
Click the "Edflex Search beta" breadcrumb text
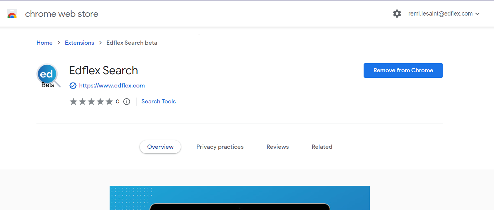click(132, 43)
